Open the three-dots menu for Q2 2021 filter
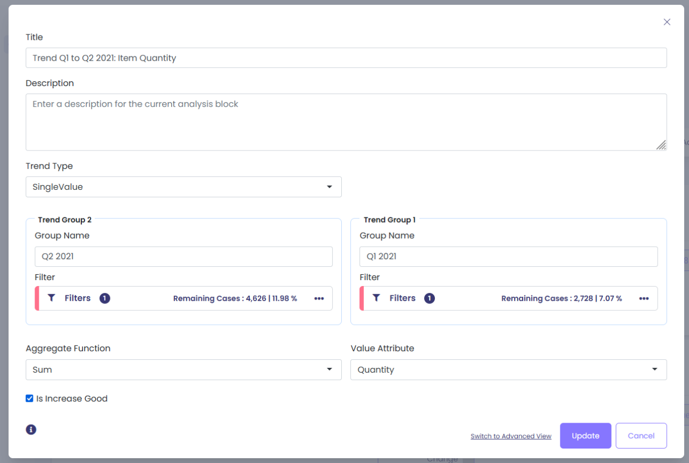Screen dimensions: 689x463 (319, 298)
